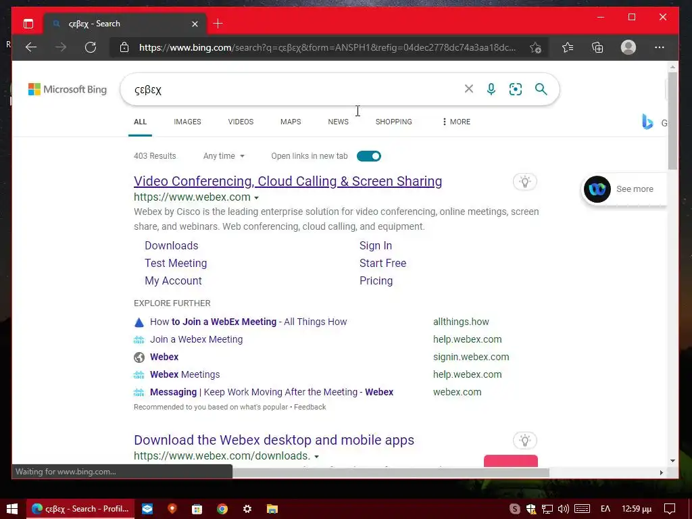Open How to Join a WebEx Meeting link
Viewport: 692px width, 519px height.
[249, 322]
